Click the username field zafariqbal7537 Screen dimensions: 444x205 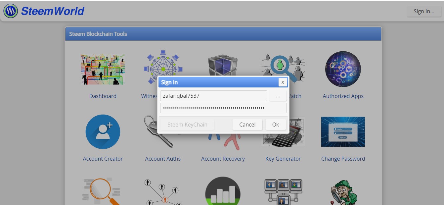click(213, 96)
